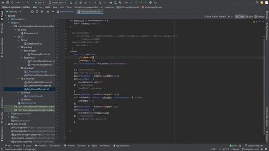Open the Profiler tool window tab
Image resolution: width=269 pixels, height=151 pixels.
(105, 146)
